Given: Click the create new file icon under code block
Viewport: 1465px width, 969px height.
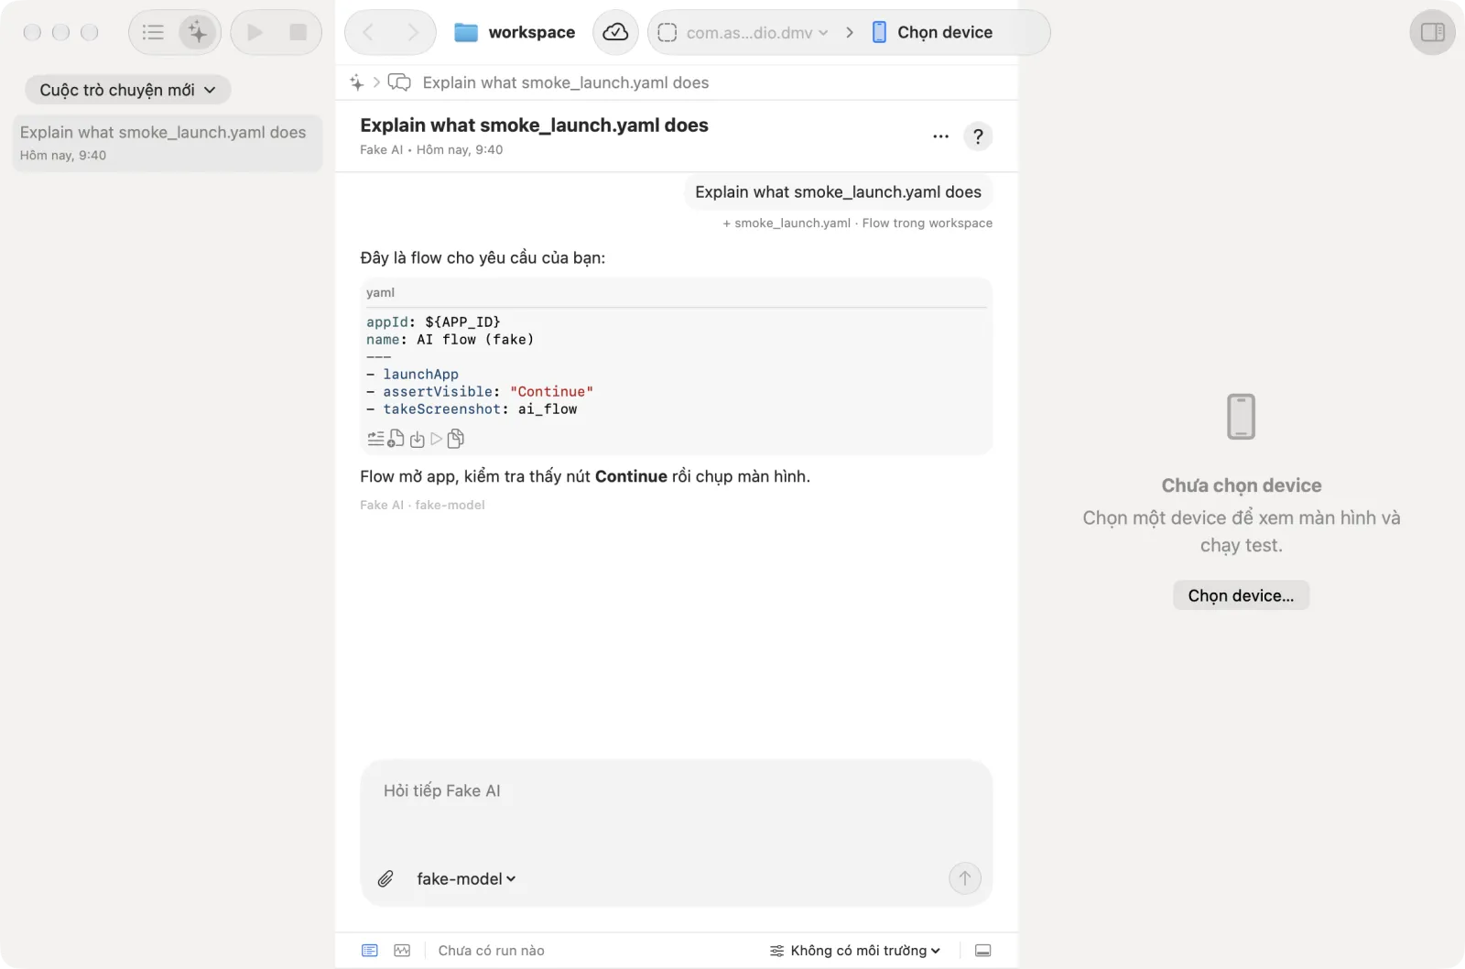Looking at the screenshot, I should point(396,439).
